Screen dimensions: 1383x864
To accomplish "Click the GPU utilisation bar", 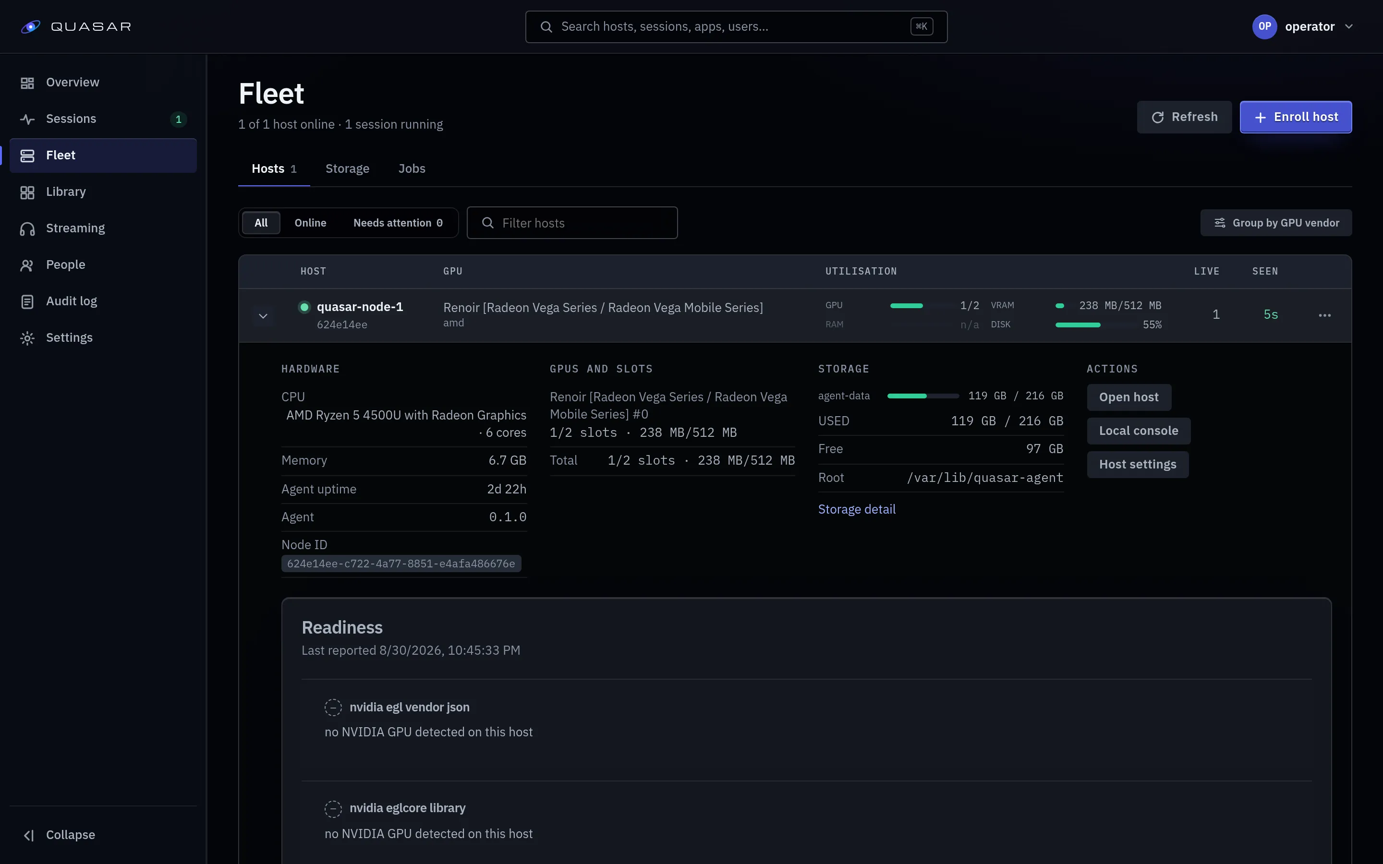I will [x=922, y=306].
